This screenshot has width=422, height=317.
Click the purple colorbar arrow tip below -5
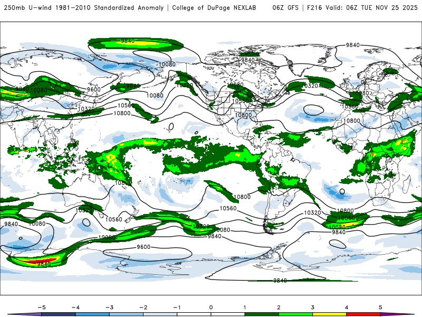click(25, 314)
